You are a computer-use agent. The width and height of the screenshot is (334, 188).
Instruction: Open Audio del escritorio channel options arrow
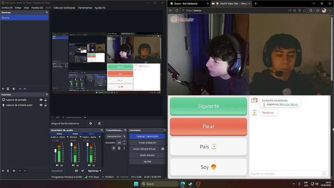(x=68, y=137)
